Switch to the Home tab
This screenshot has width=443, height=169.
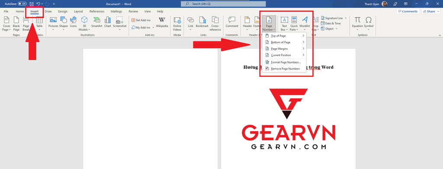coord(20,11)
